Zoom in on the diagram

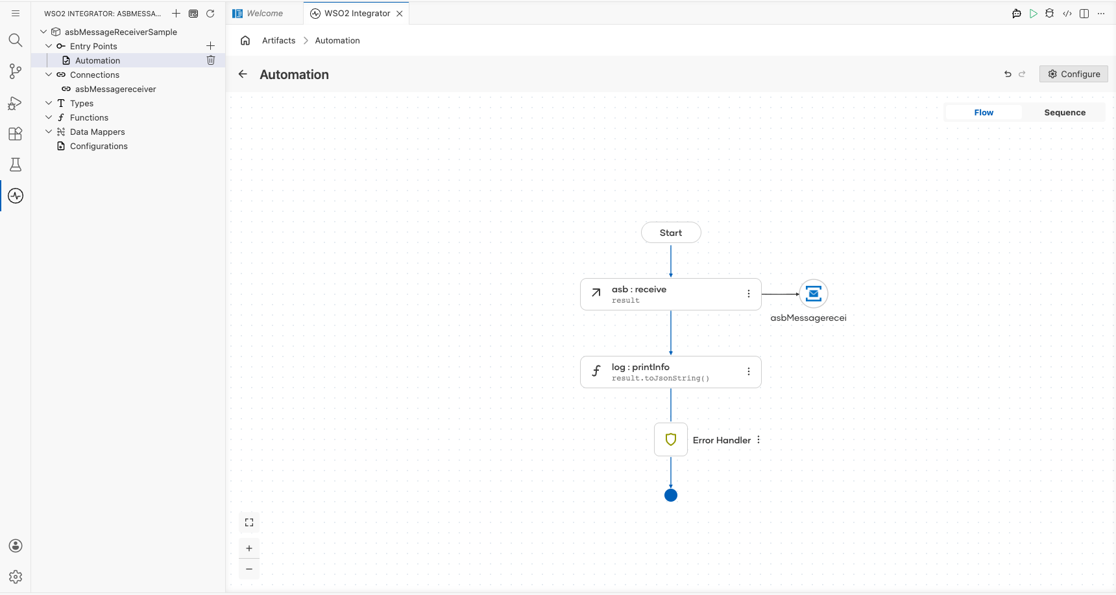click(x=249, y=548)
